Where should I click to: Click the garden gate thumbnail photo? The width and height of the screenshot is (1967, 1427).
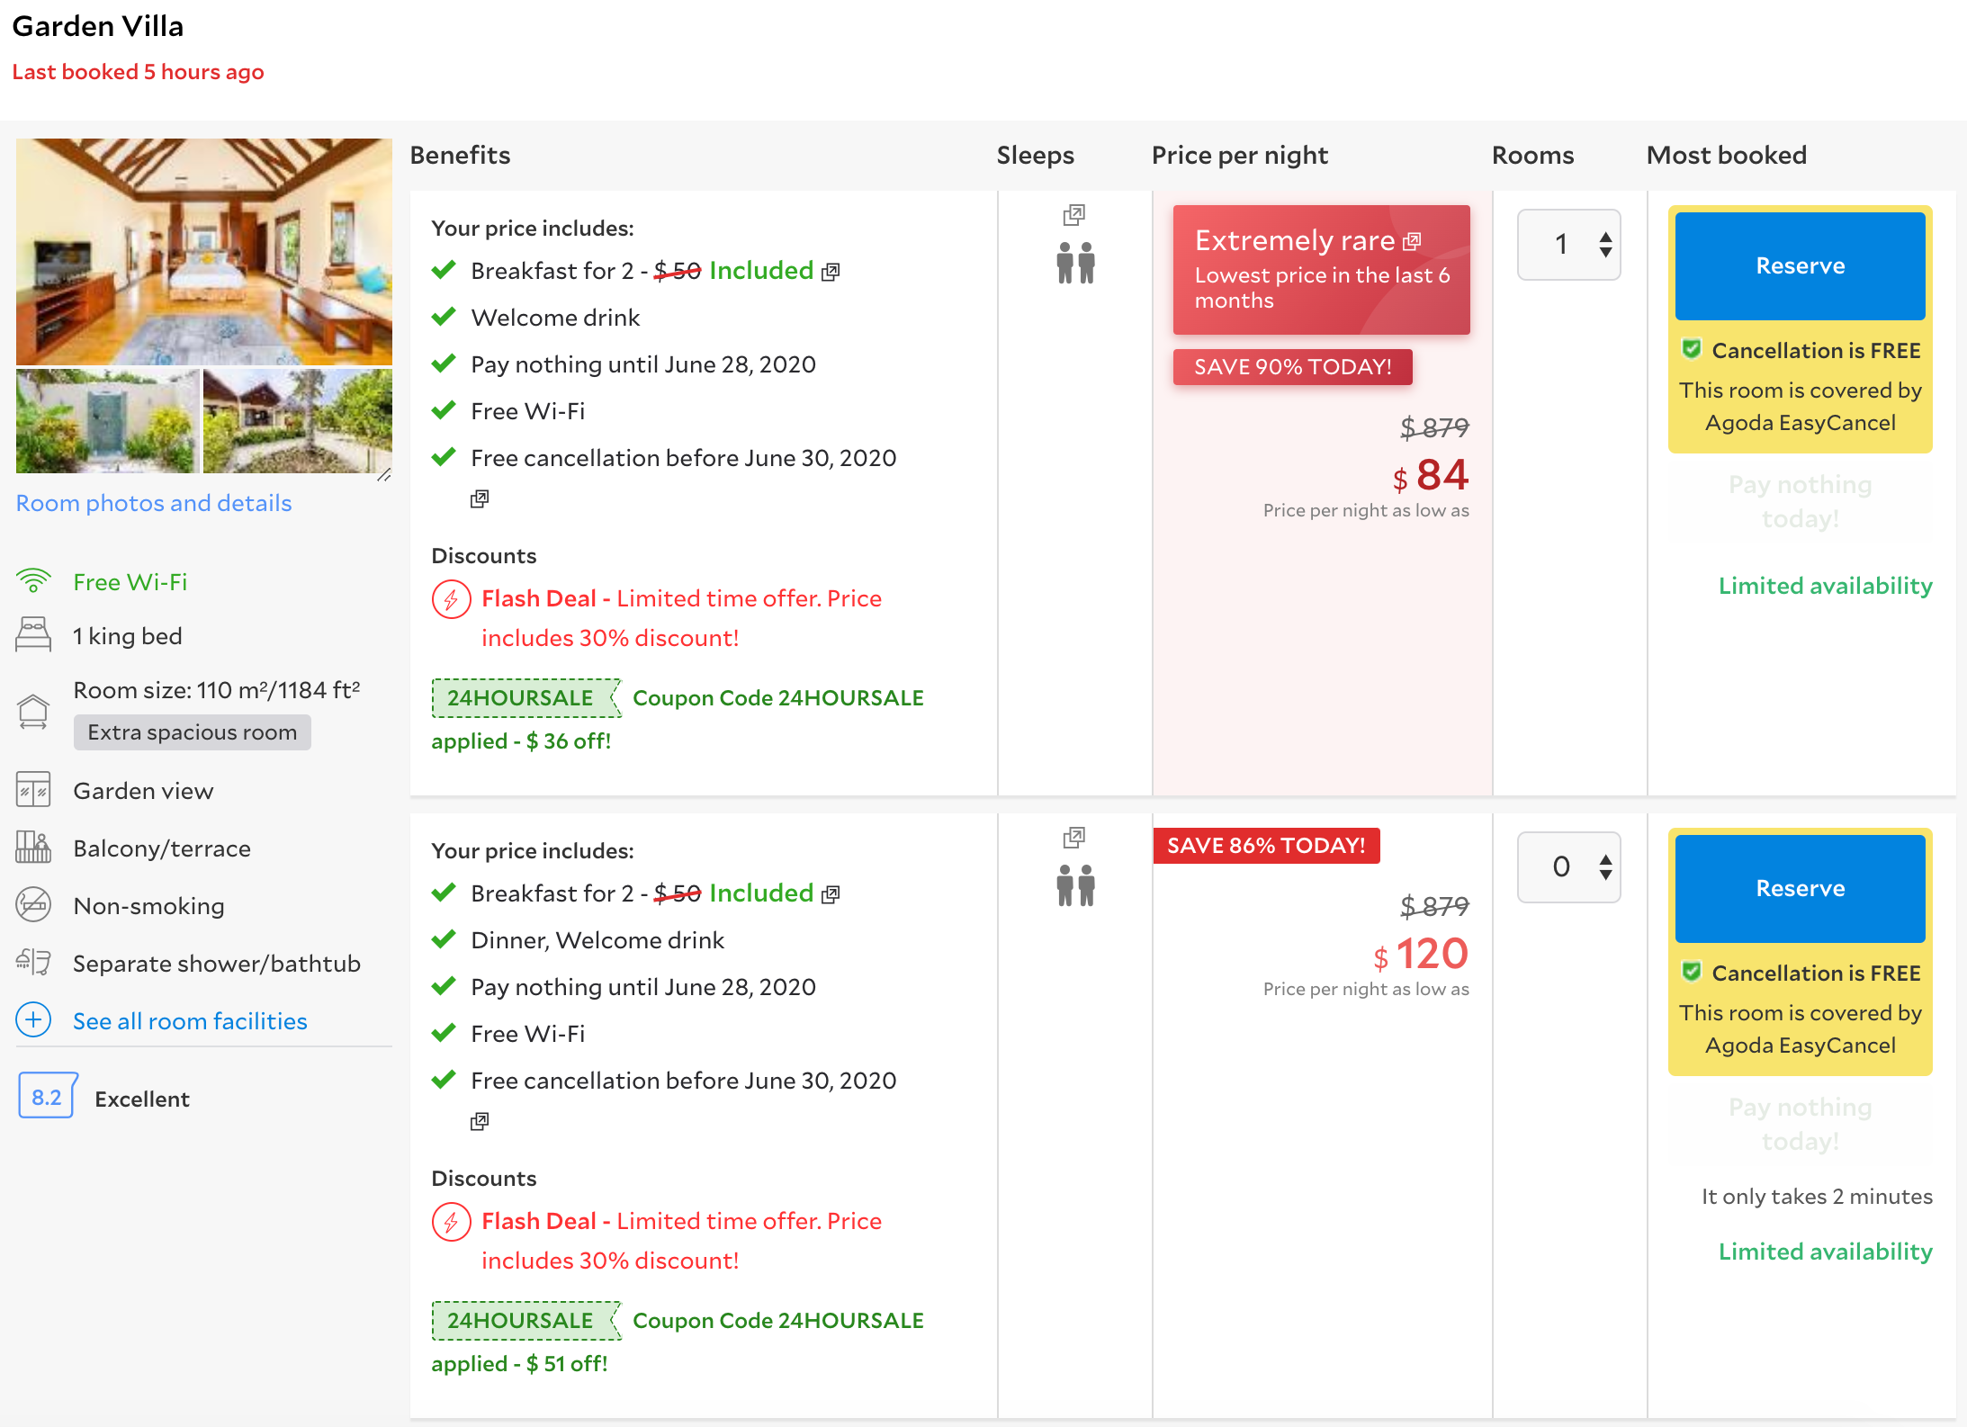tap(107, 420)
